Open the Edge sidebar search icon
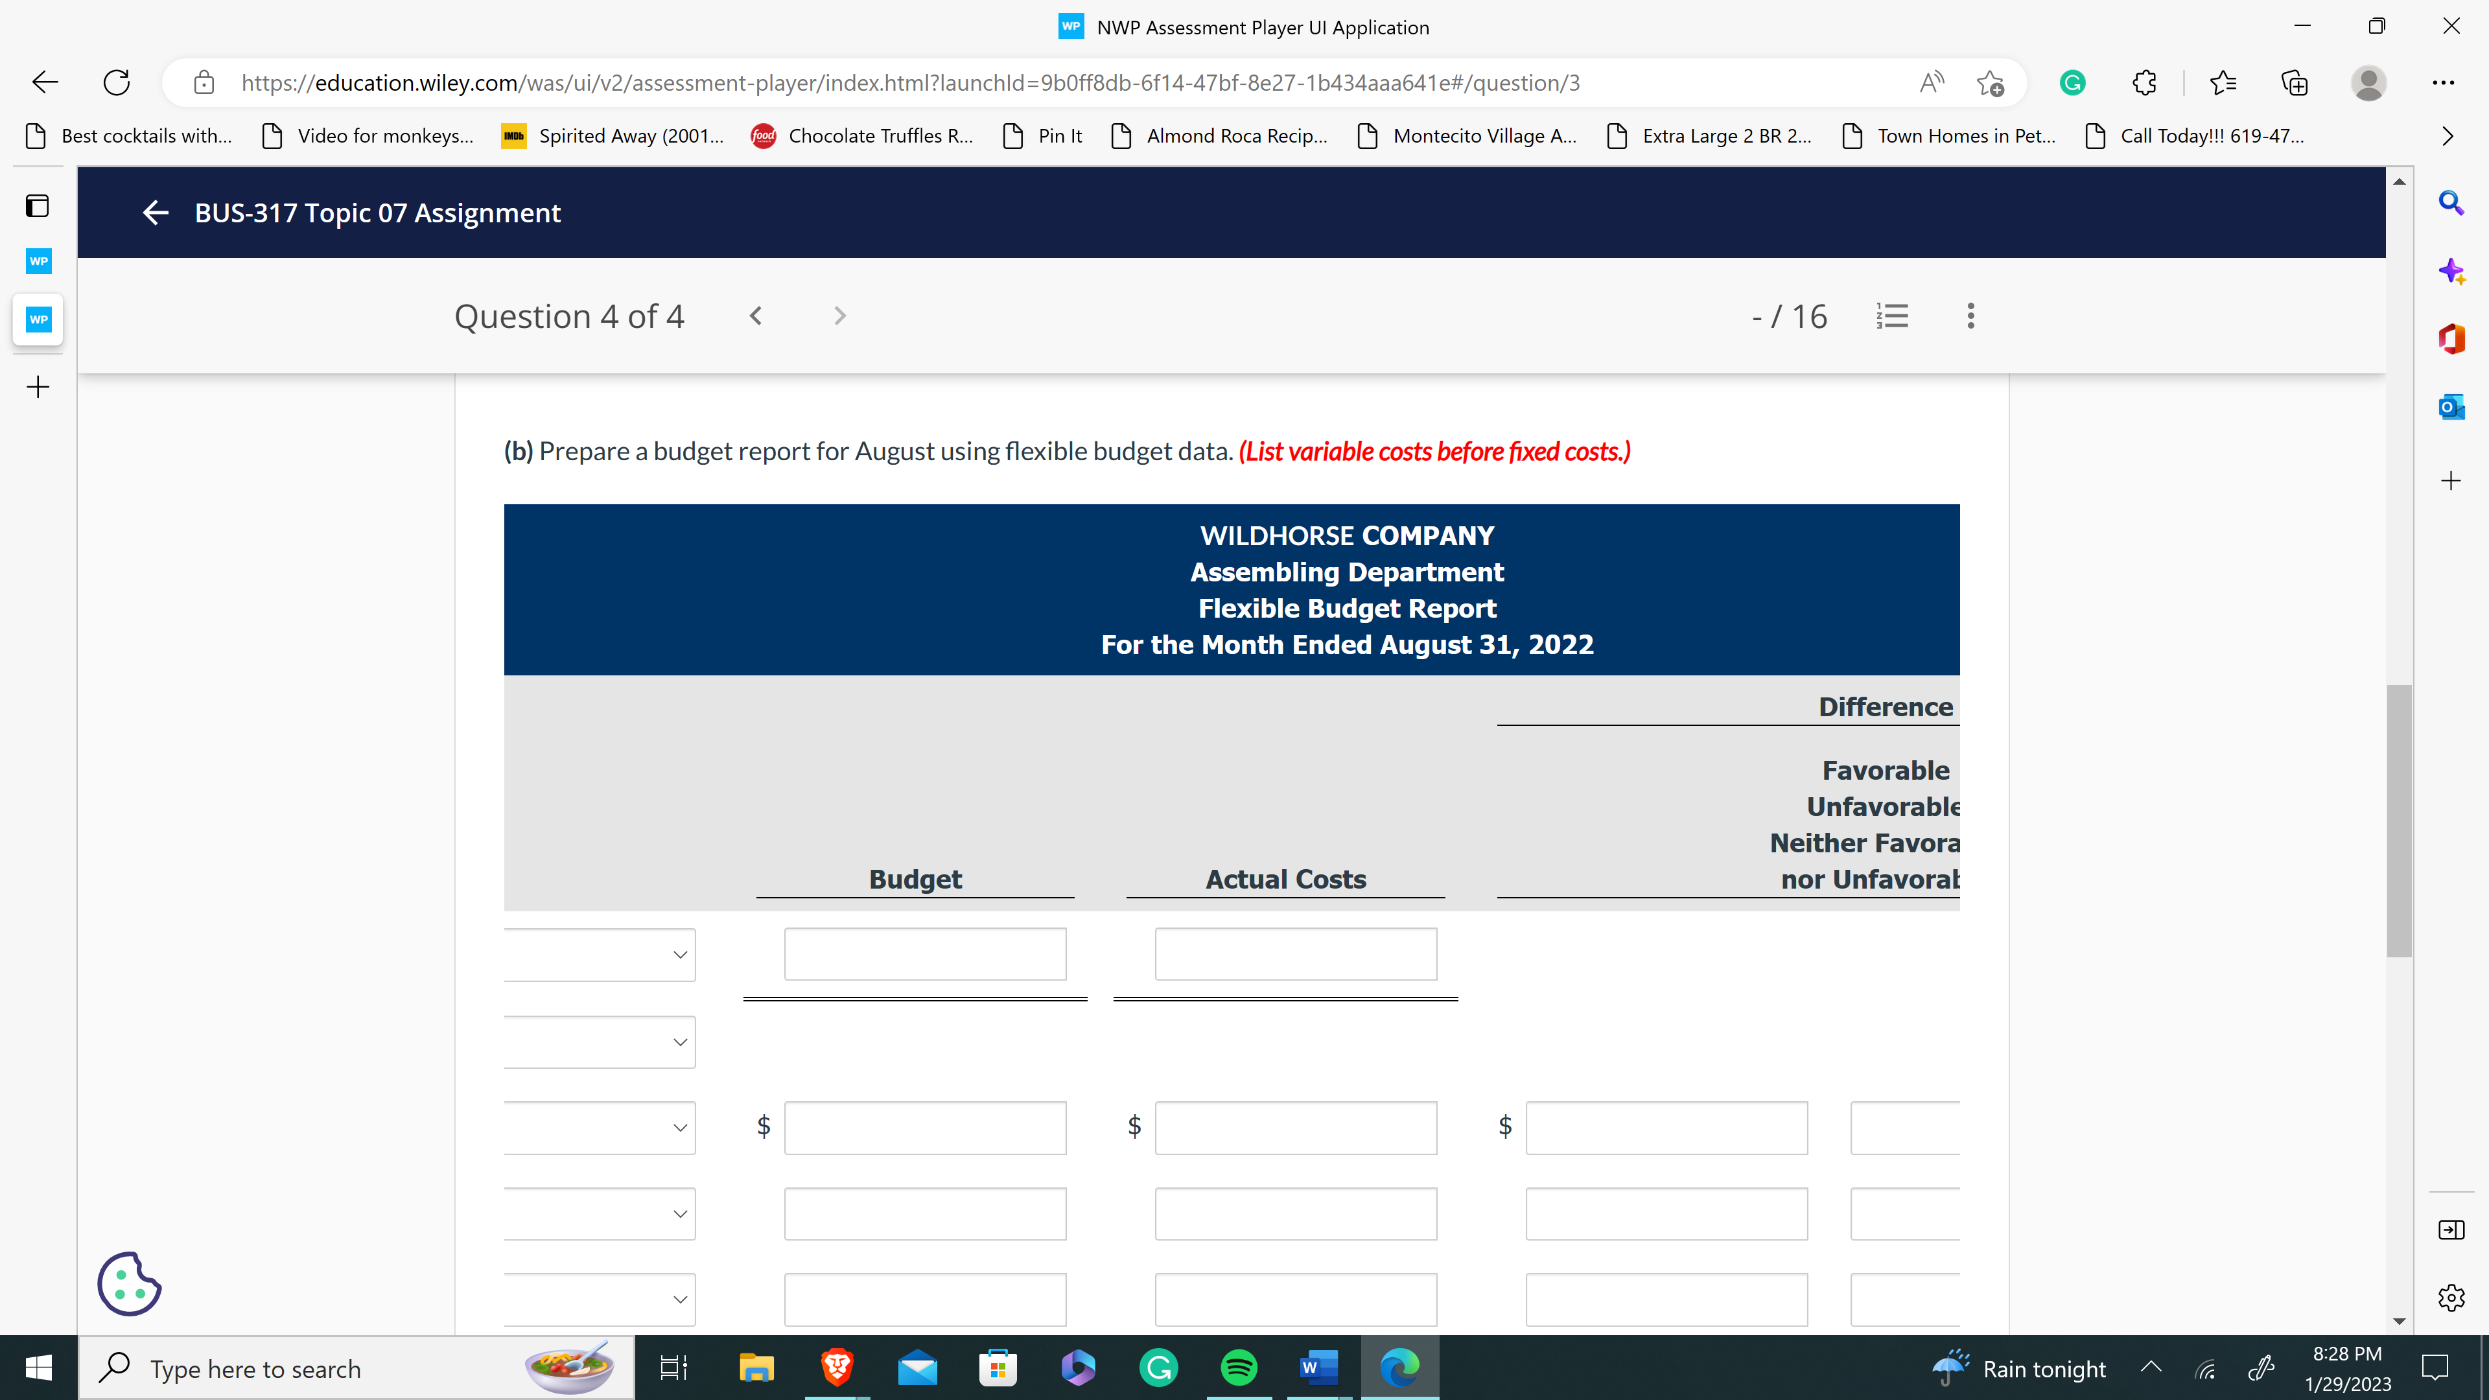The width and height of the screenshot is (2489, 1400). coord(2450,203)
